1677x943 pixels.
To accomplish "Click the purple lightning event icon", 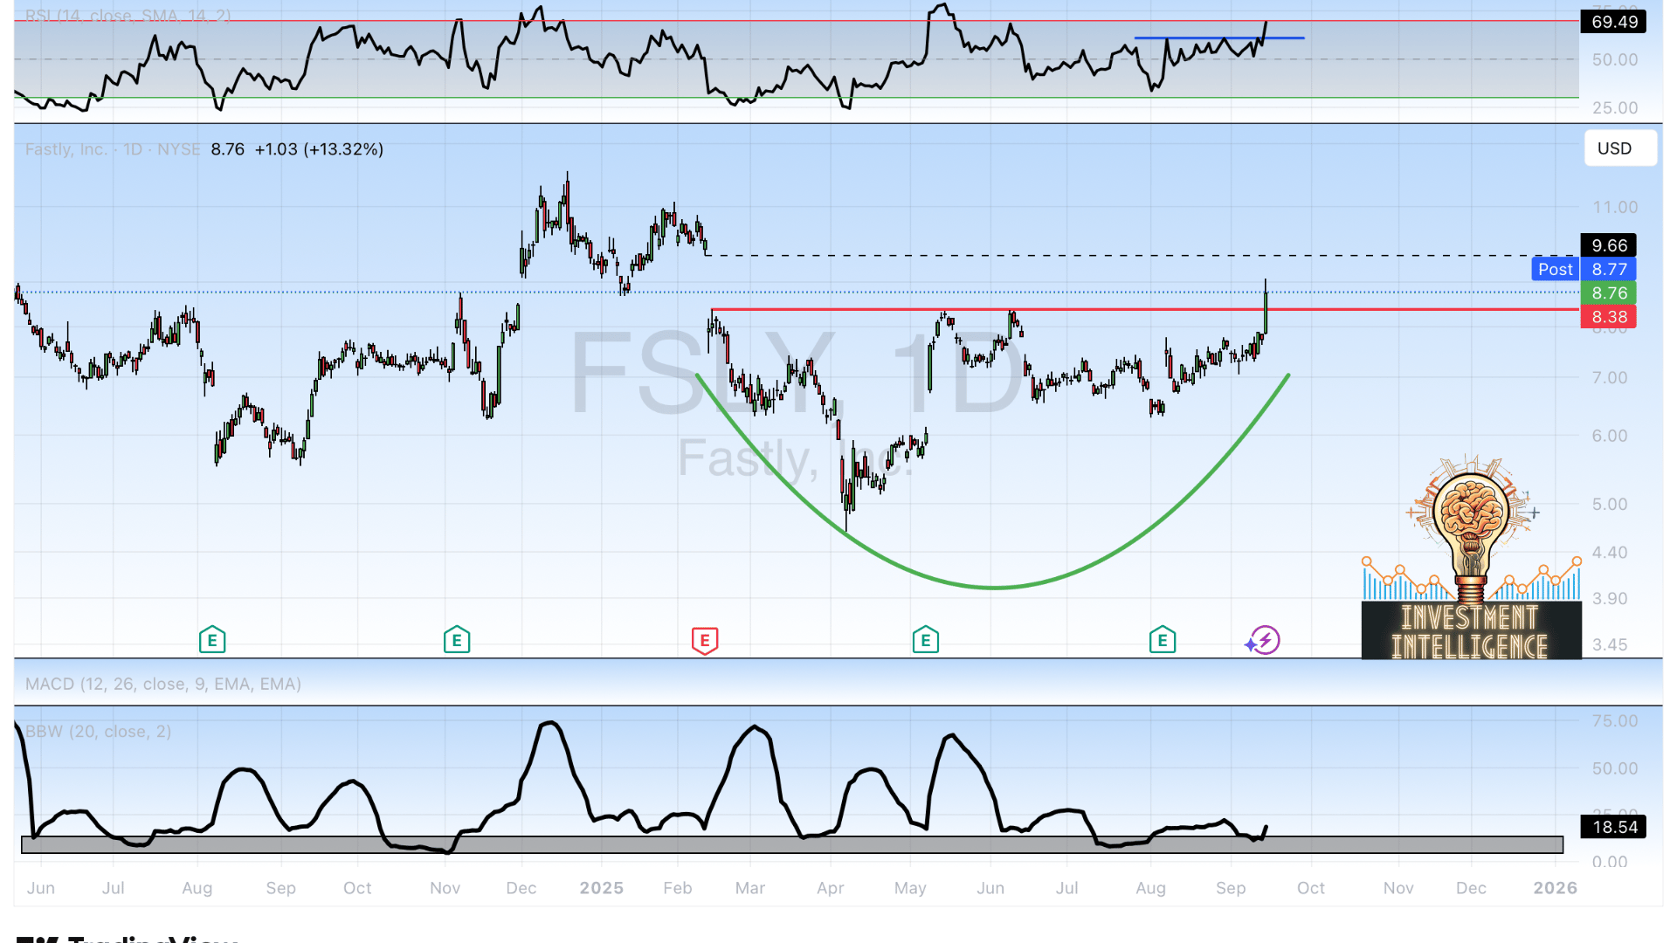I will tap(1265, 640).
